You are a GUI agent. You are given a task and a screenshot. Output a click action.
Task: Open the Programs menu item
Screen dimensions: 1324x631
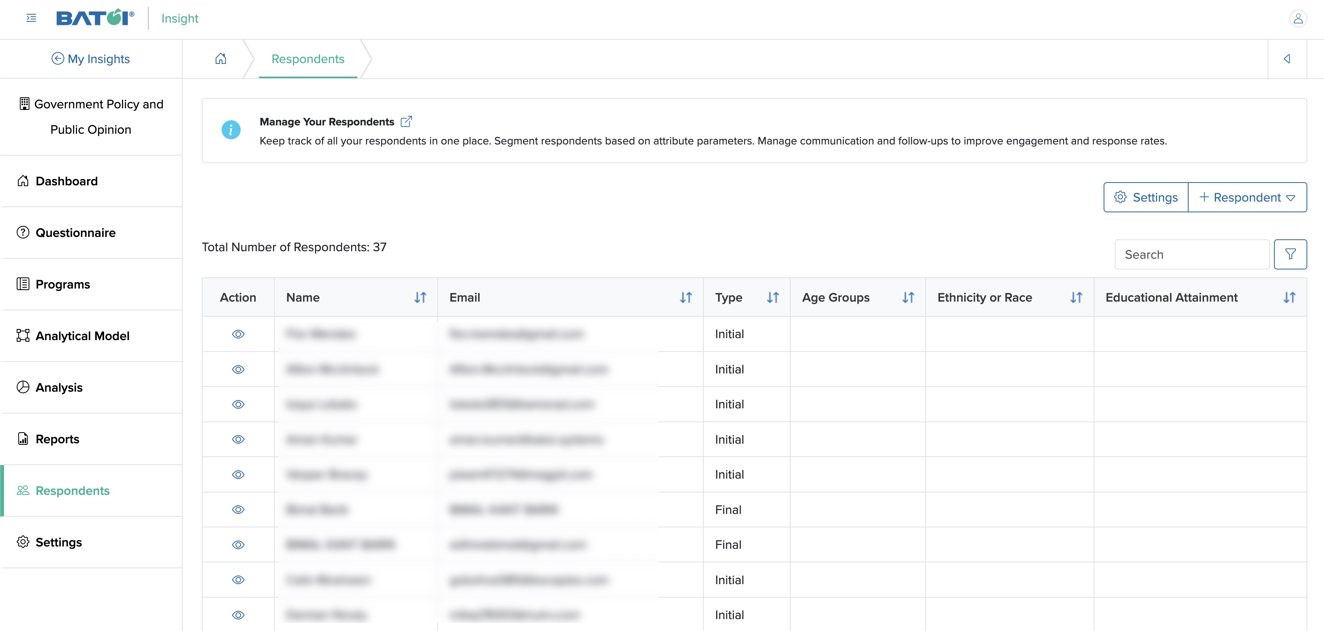click(x=91, y=285)
